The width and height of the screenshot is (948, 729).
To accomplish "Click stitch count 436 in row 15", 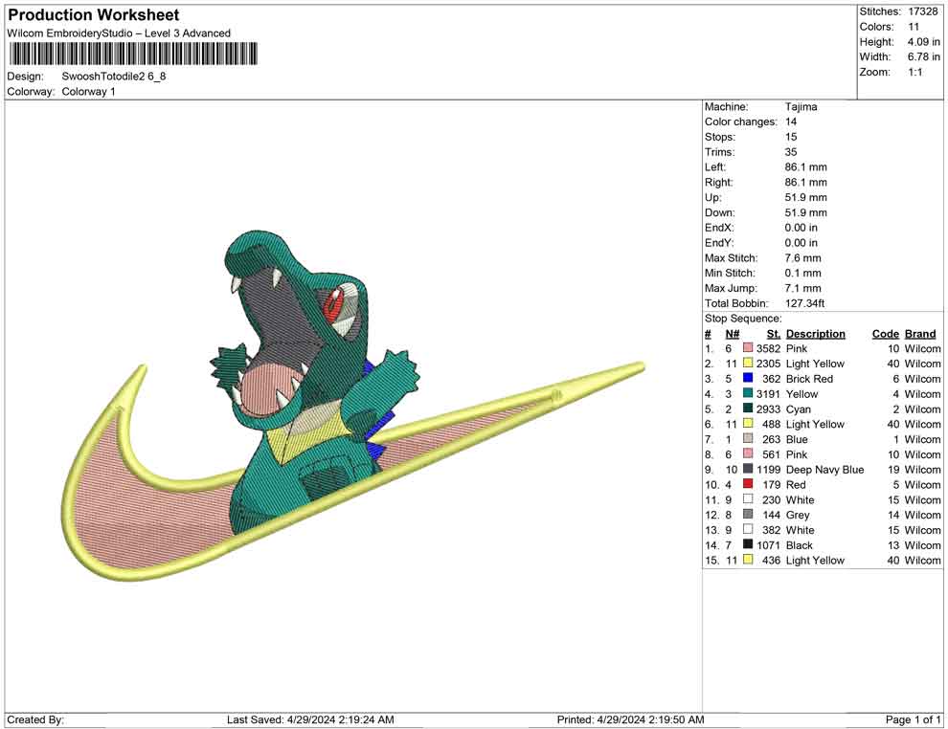I will click(771, 560).
